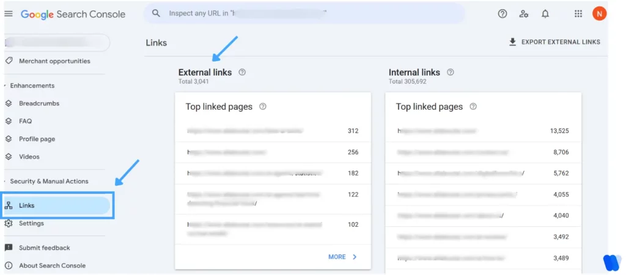This screenshot has height=275, width=626.
Task: Click Export External Links button
Action: point(554,42)
